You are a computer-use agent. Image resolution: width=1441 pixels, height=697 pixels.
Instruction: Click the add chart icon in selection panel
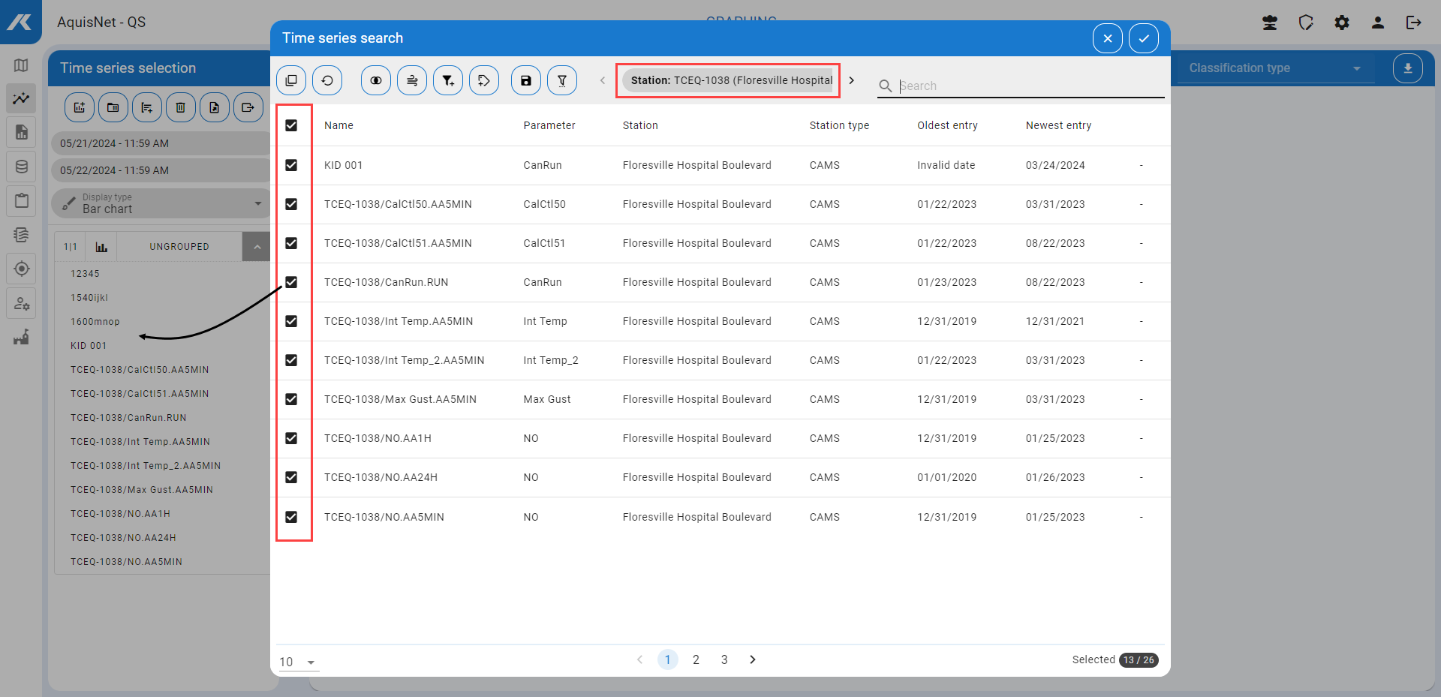point(80,107)
